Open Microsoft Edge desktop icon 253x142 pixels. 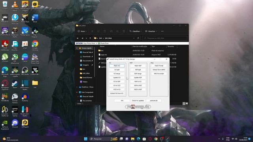coord(5,72)
